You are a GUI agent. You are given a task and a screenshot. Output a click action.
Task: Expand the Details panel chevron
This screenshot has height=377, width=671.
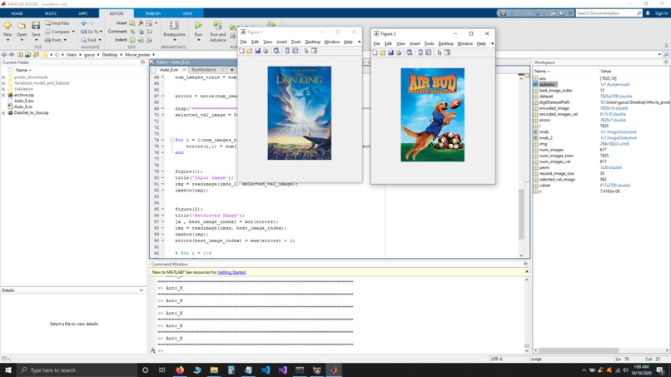142,290
